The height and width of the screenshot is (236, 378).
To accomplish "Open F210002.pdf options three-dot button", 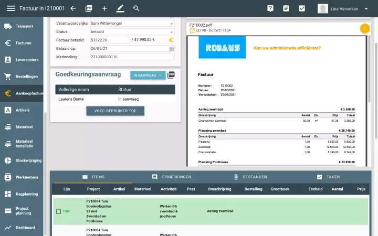I will 365,28.
